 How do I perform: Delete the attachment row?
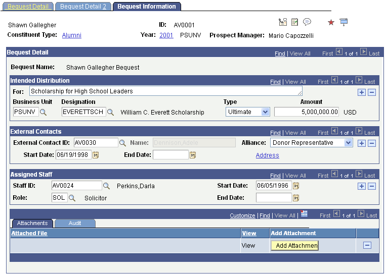tap(367, 245)
